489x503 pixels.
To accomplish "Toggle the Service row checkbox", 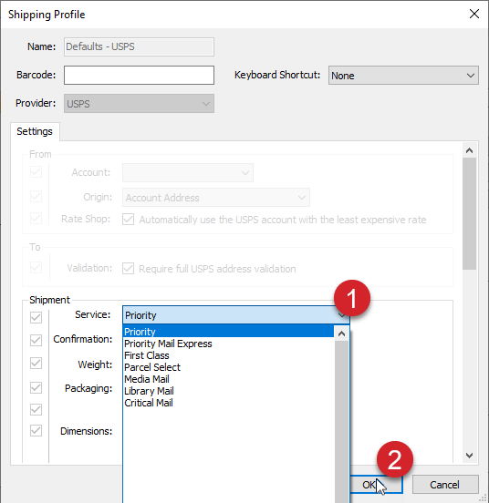I will 36,318.
